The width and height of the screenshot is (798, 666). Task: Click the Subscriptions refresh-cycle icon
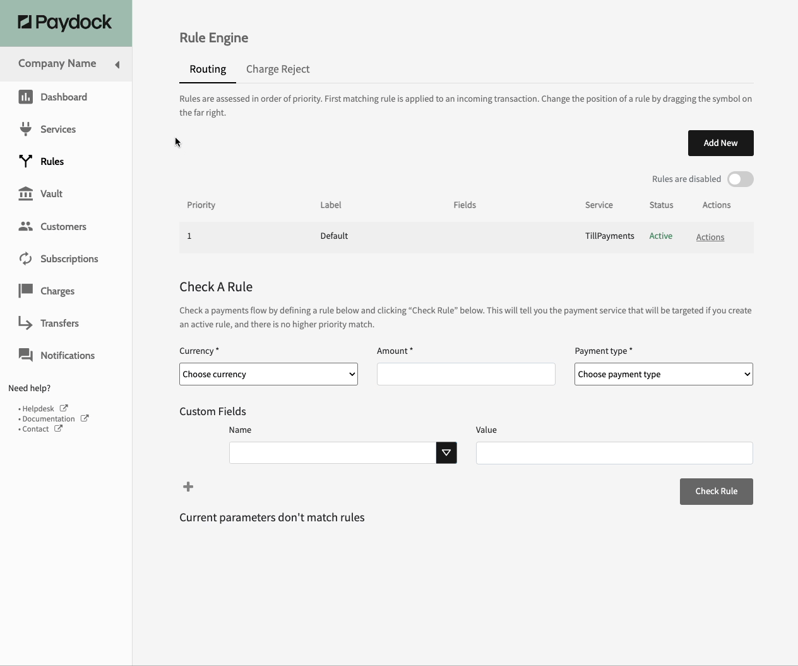point(25,258)
